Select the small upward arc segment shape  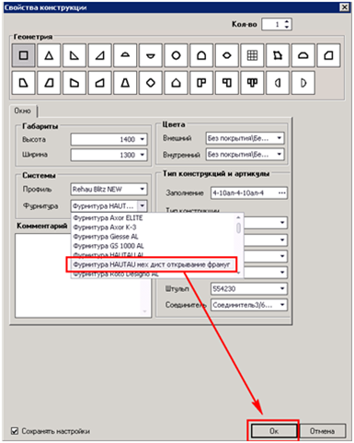pyautogui.click(x=125, y=55)
